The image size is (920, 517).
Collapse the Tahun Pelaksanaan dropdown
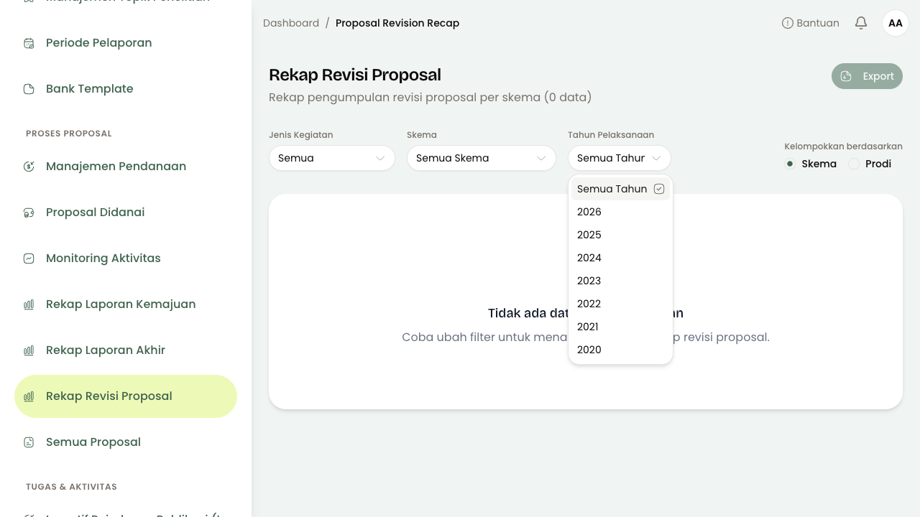[x=620, y=158]
